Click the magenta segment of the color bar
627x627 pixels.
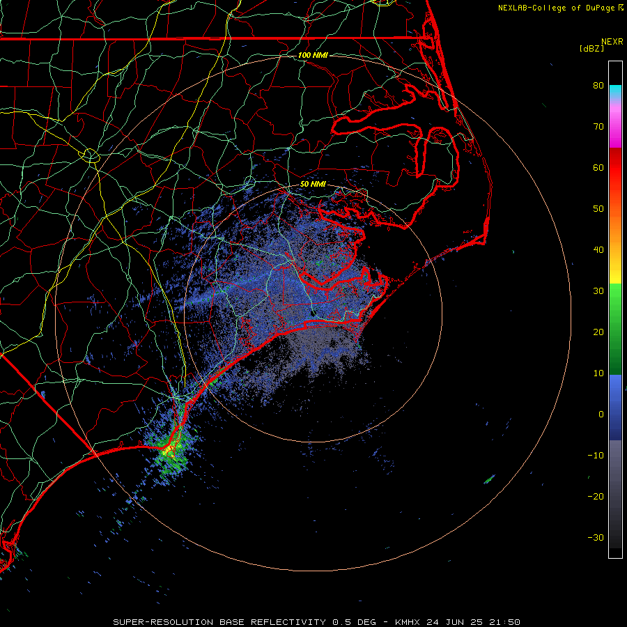(615, 128)
